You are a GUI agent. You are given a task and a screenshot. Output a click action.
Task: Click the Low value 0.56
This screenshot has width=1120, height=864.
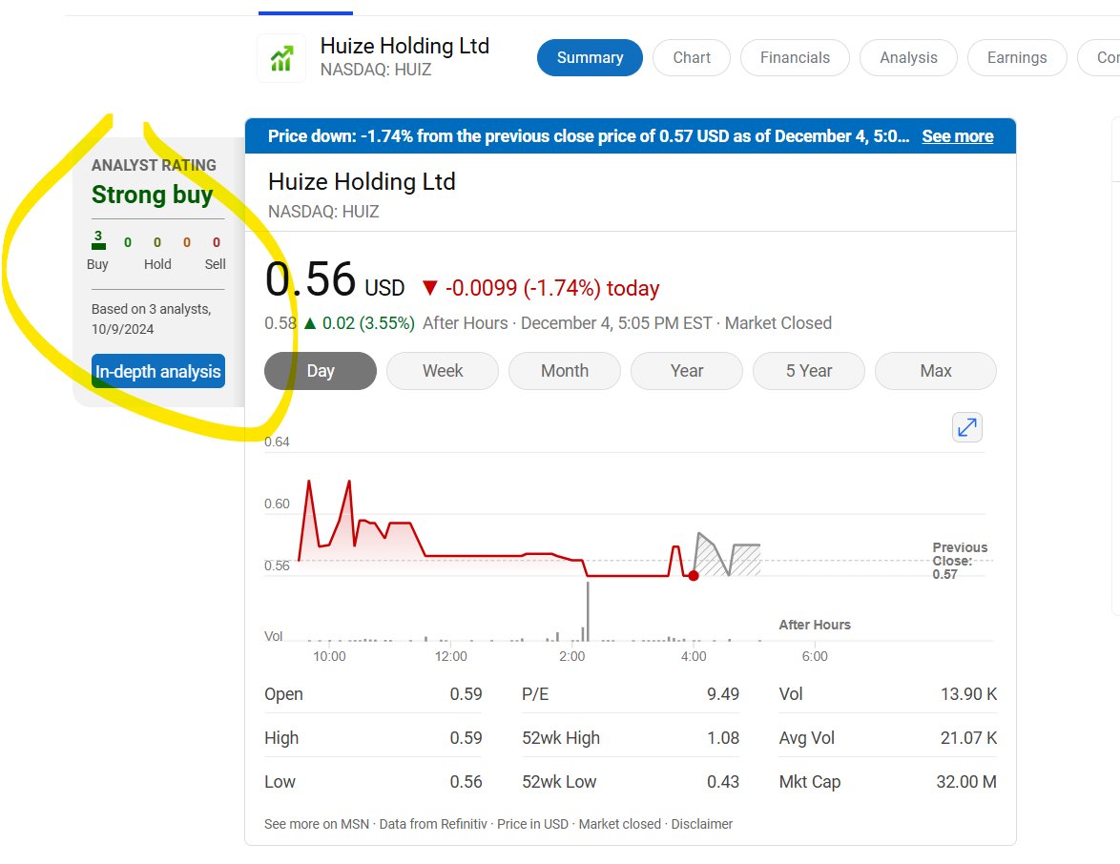point(466,782)
